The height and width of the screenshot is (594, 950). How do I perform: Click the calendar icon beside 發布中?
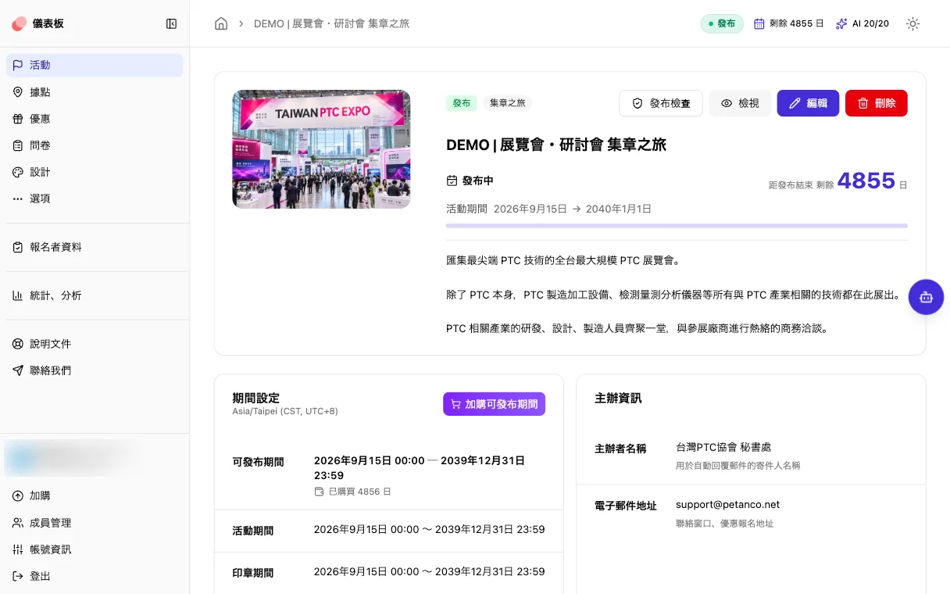point(452,181)
